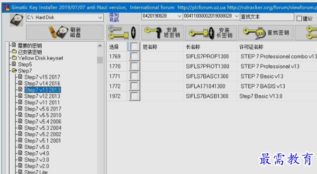This screenshot has width=317, height=174.
Task: Check the box for row 1972
Action: tap(135, 96)
